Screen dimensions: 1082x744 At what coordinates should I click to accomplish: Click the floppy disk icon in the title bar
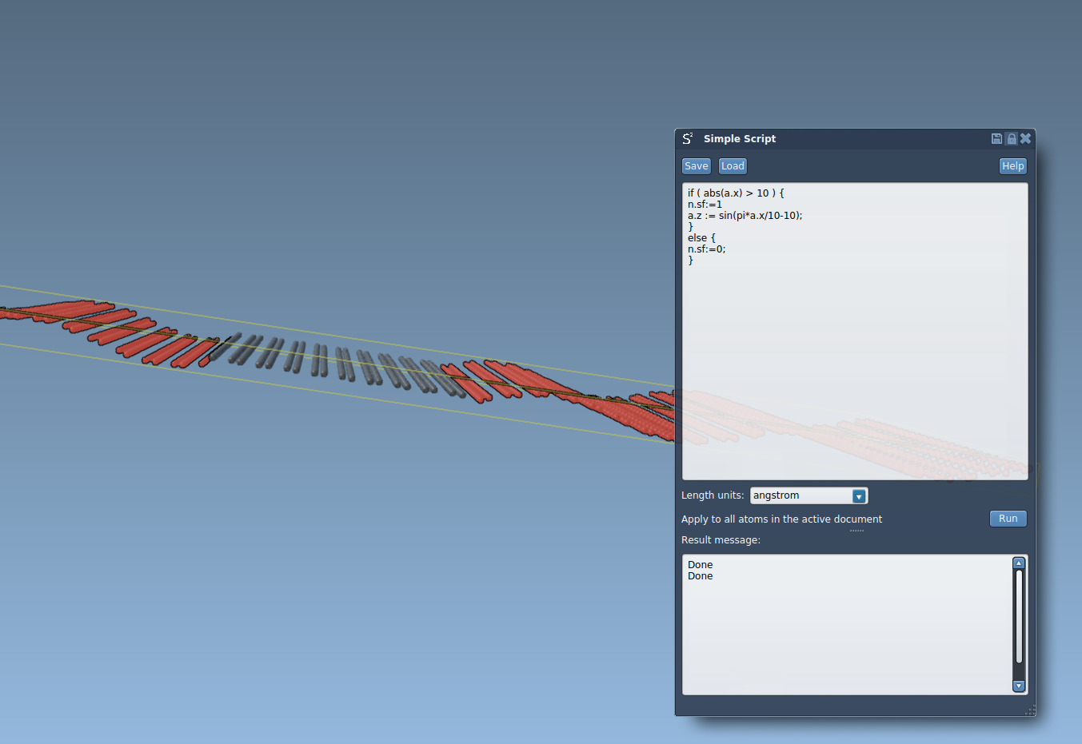(x=996, y=138)
